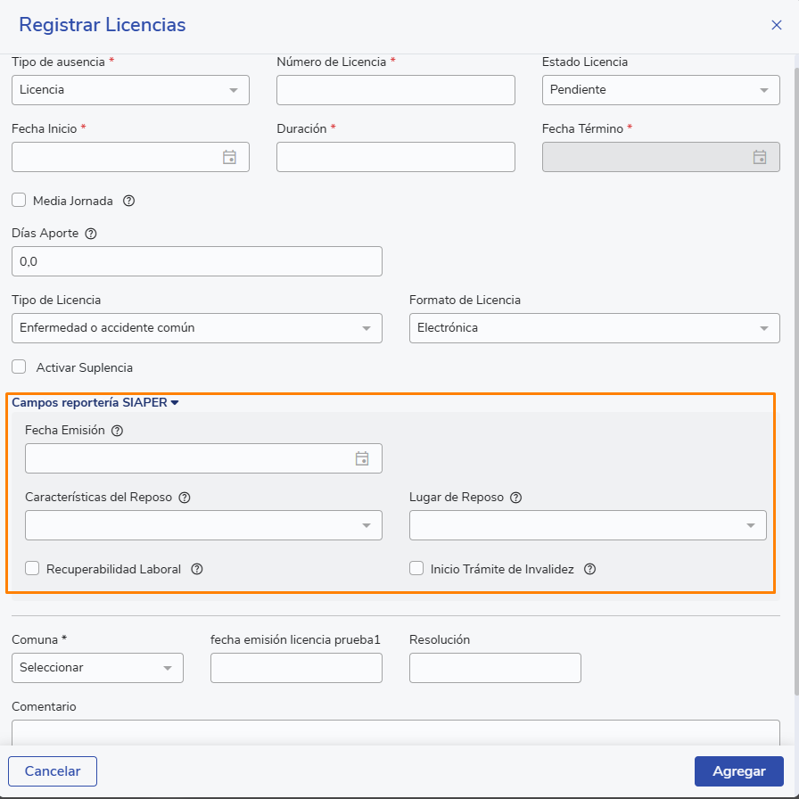Image resolution: width=799 pixels, height=799 pixels.
Task: Click help icon beside Días Aporte
Action: tap(90, 234)
